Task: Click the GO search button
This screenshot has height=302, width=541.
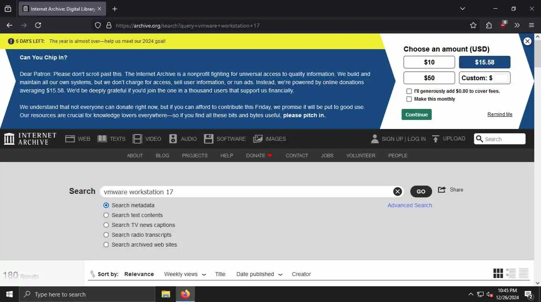Action: tap(421, 192)
